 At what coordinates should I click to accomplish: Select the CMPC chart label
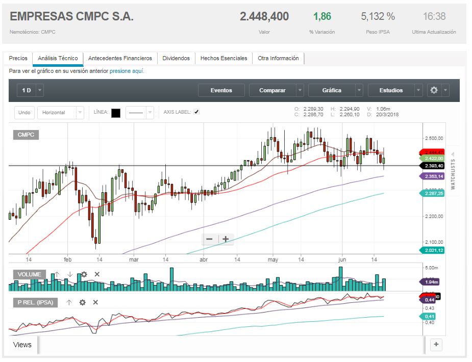26,135
